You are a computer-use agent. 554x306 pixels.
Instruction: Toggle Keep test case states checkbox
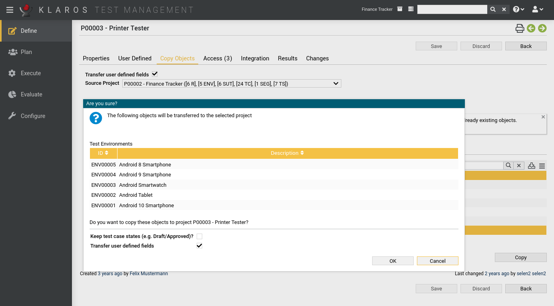tap(199, 236)
